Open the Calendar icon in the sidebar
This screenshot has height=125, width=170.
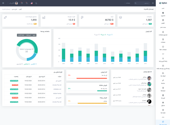click(163, 20)
